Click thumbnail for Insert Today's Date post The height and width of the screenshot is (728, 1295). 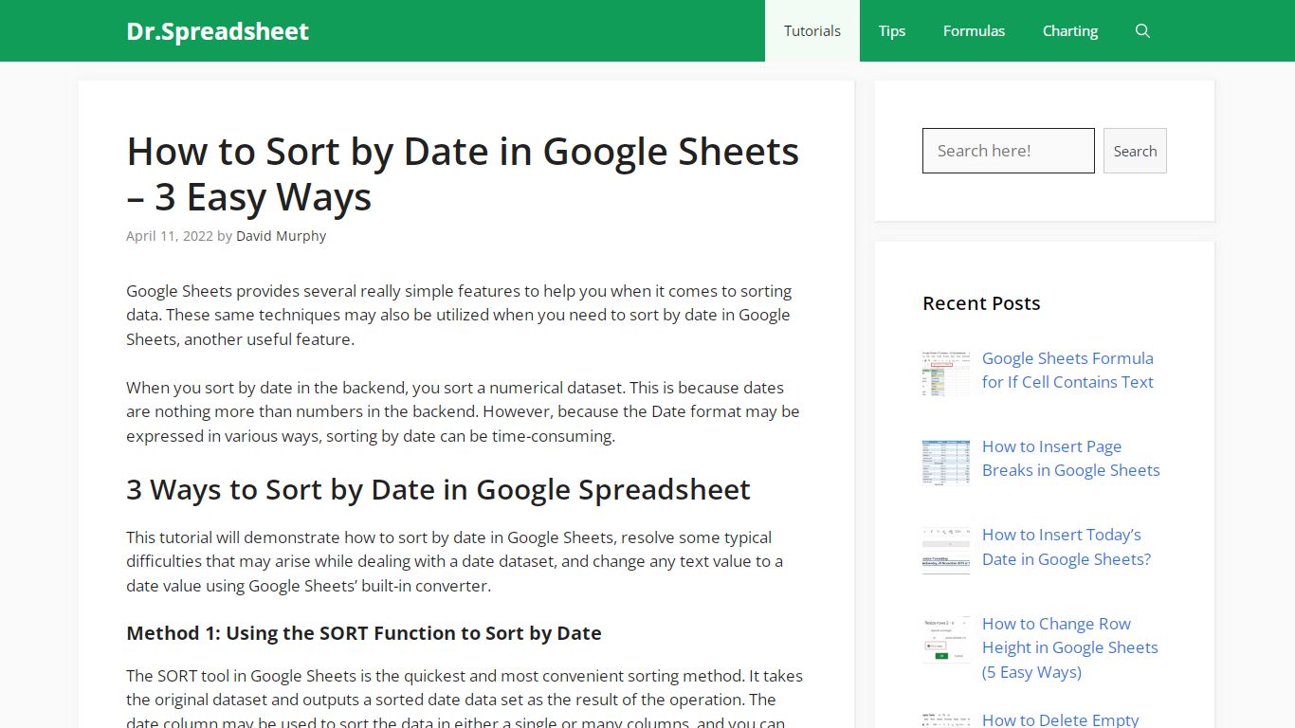click(946, 551)
